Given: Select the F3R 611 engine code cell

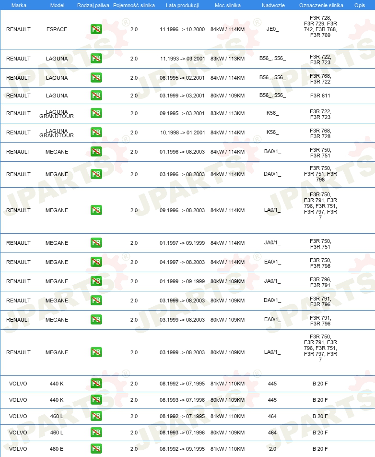Looking at the screenshot, I should coord(320,96).
